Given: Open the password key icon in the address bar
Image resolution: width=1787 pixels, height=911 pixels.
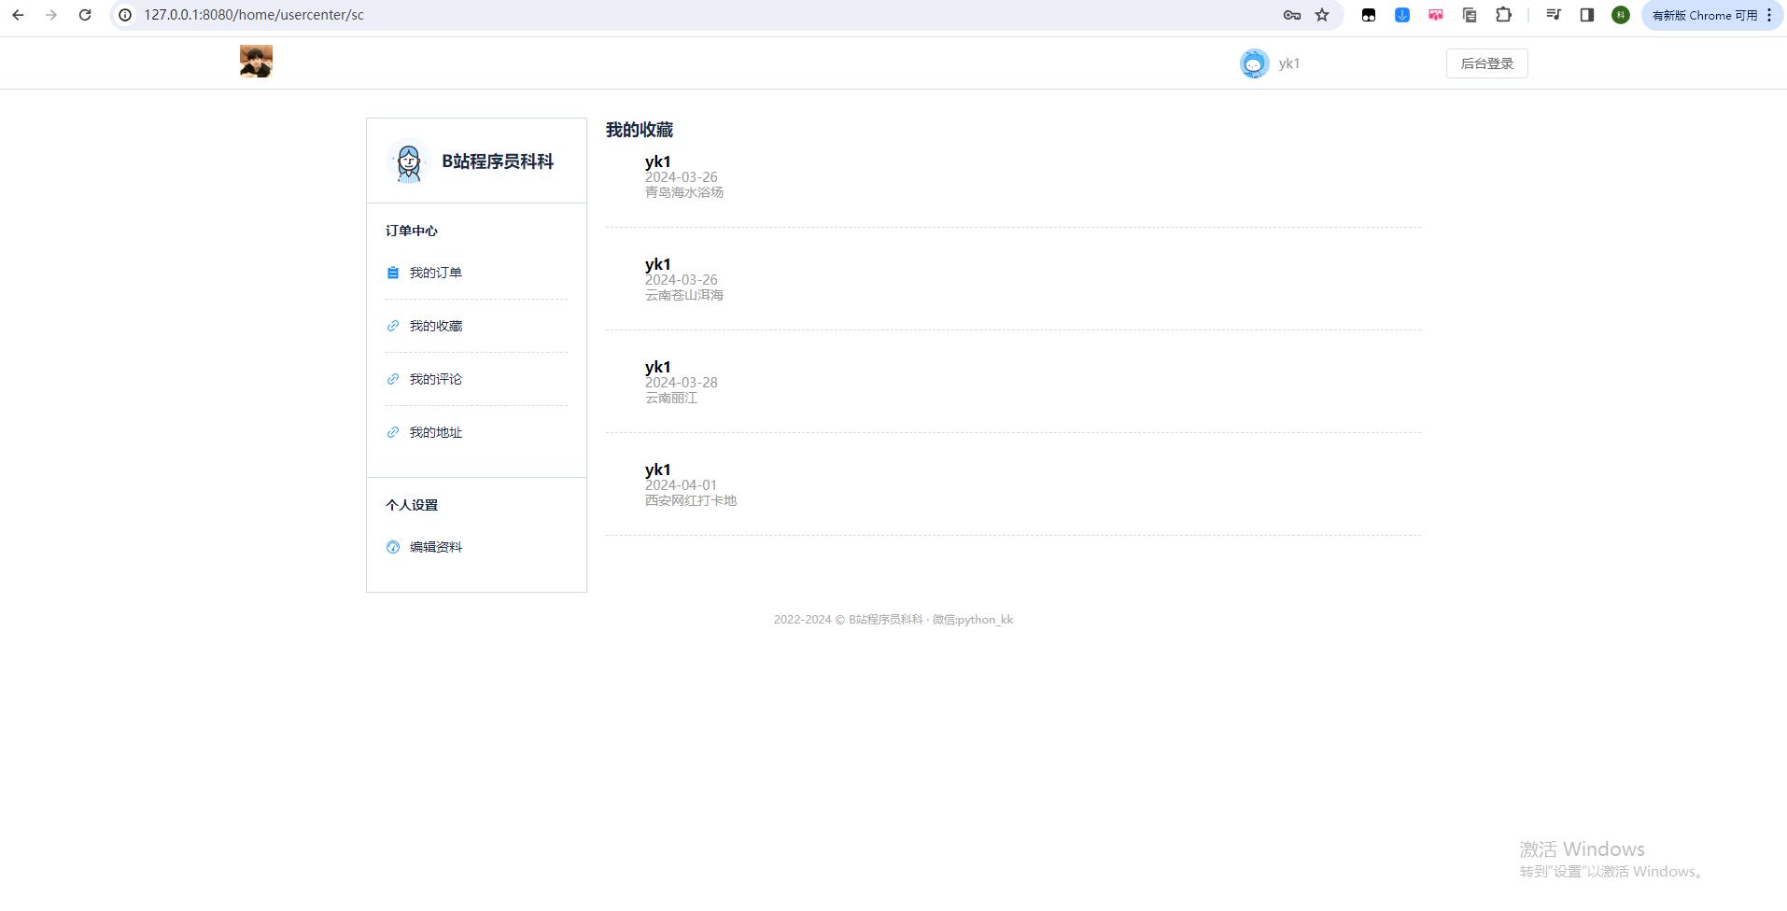Looking at the screenshot, I should pyautogui.click(x=1292, y=15).
